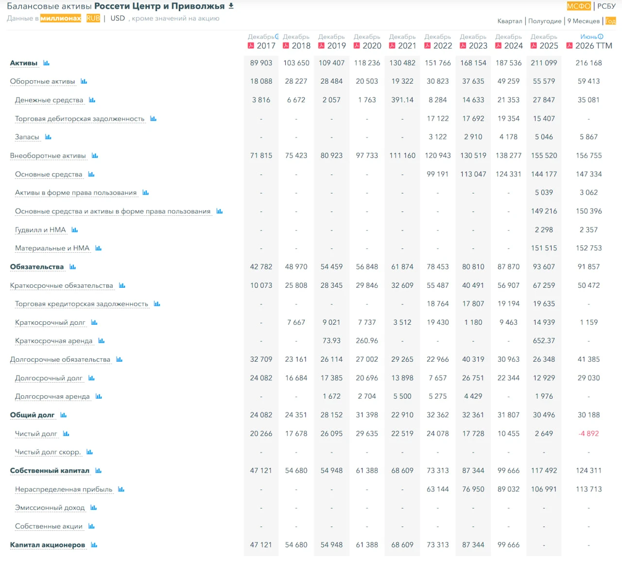
Task: Select USD currency
Action: [x=118, y=18]
